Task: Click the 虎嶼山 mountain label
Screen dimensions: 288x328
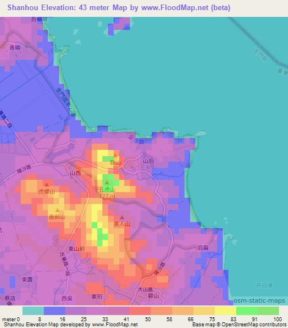Action: pyautogui.click(x=47, y=191)
